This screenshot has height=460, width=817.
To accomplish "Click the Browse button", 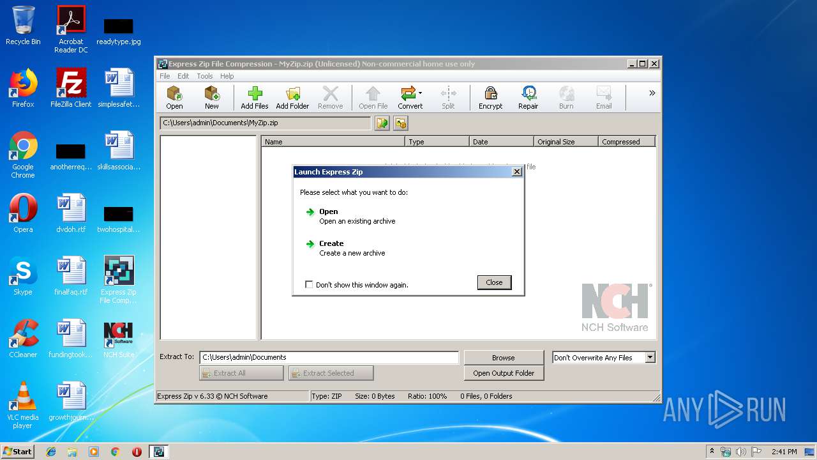I will coord(503,358).
